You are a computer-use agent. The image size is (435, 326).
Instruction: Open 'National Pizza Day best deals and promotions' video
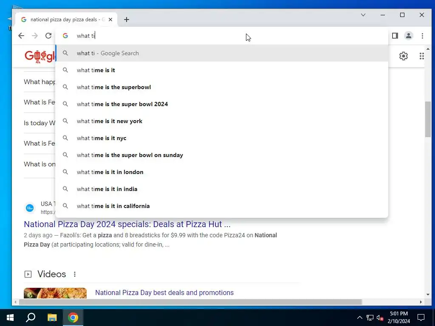pyautogui.click(x=164, y=292)
